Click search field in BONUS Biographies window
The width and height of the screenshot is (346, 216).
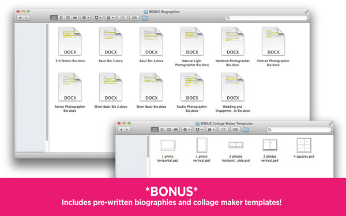coord(266,18)
